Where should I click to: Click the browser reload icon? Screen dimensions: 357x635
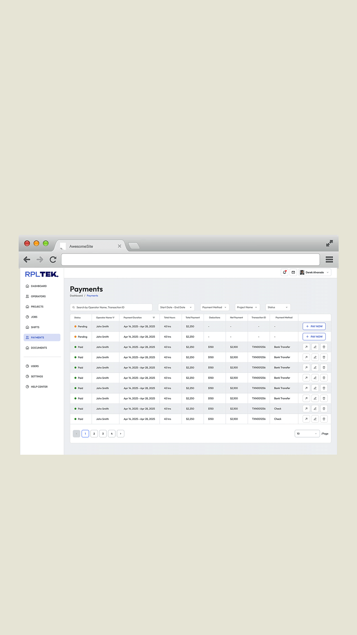click(x=53, y=260)
